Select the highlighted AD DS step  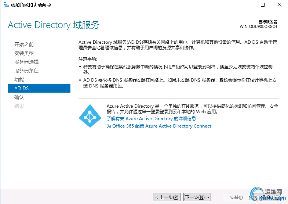click(39, 88)
